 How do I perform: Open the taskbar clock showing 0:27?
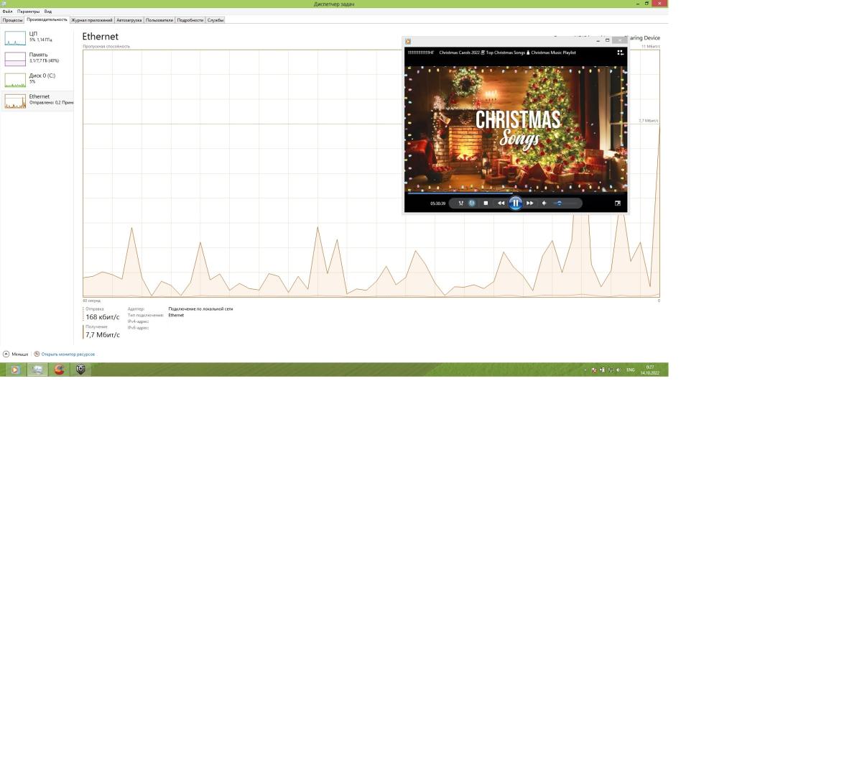650,370
